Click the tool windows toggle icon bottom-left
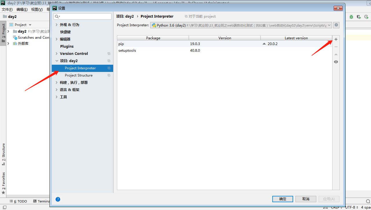Screen dimensions: 371x210 pos(4,207)
